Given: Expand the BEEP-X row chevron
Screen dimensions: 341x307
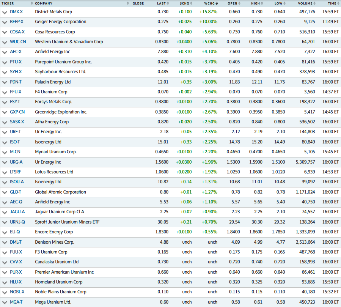Looking at the screenshot, I should point(4,22).
